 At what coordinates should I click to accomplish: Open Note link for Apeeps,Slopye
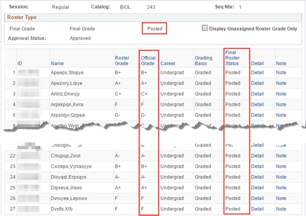(281, 73)
